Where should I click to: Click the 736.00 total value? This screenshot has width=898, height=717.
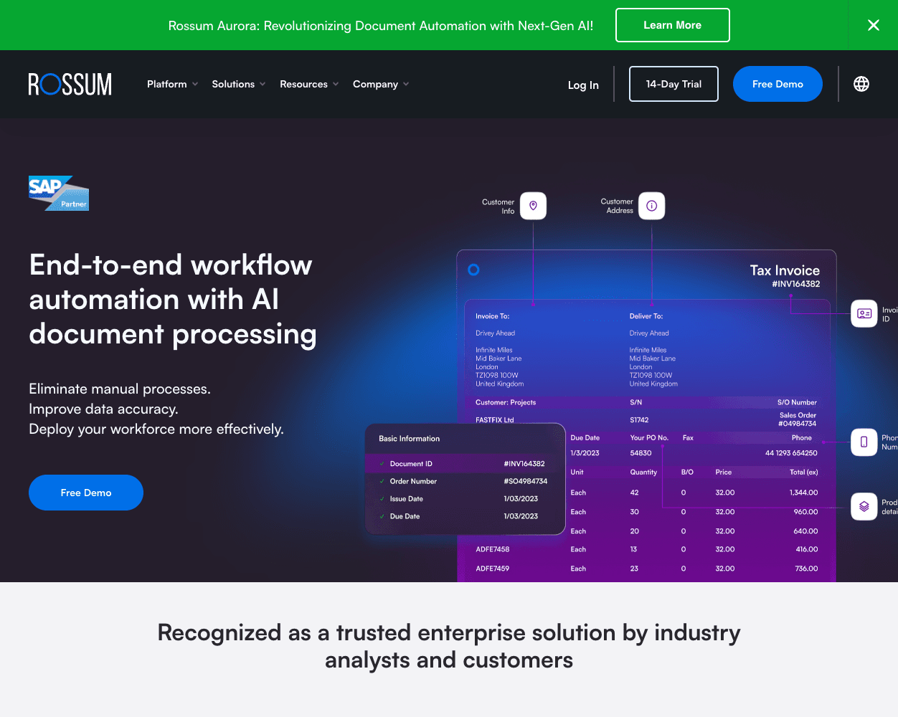[x=806, y=569]
